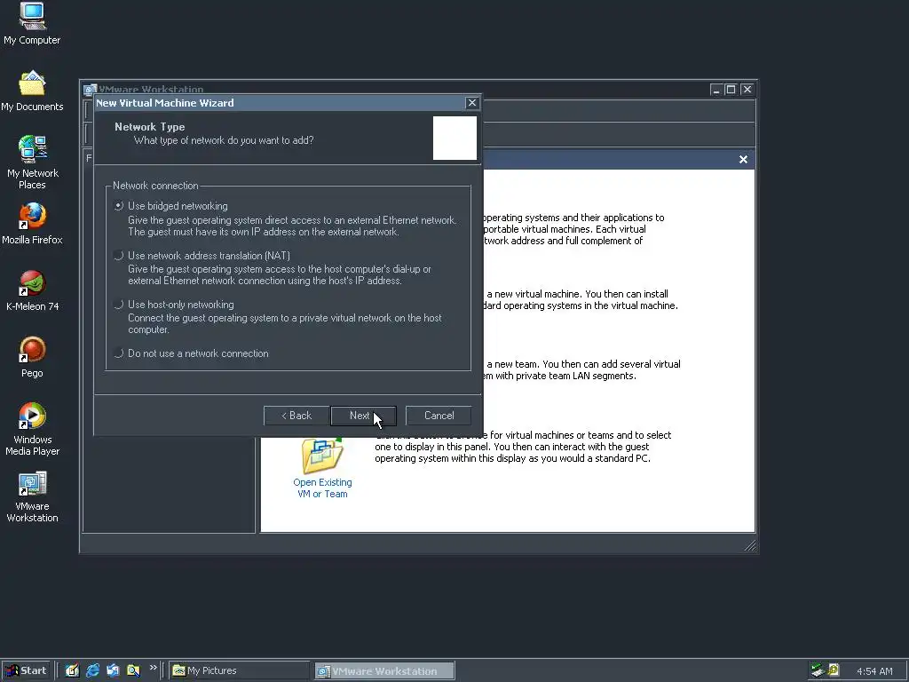Screen dimensions: 909x682
Task: Open Existing VM or Team icon
Action: (322, 456)
